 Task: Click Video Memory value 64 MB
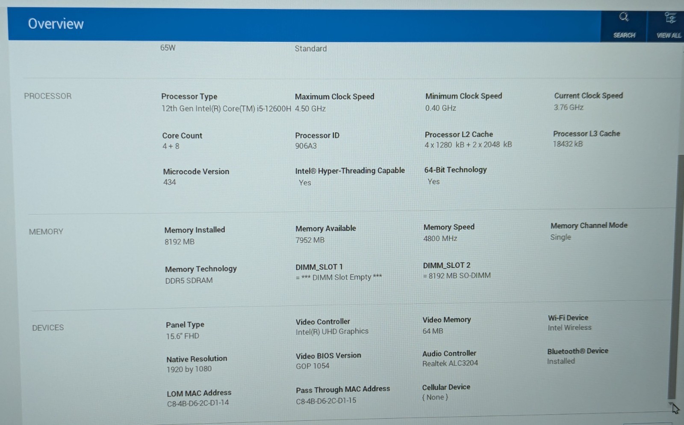433,331
